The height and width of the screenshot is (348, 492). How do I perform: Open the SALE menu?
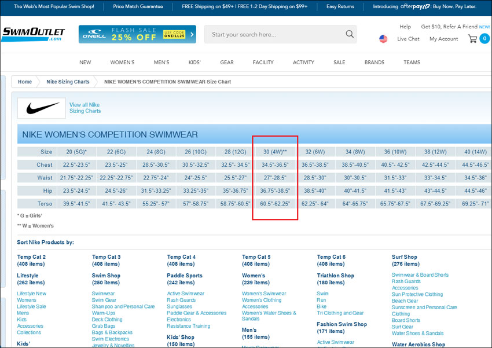tap(339, 63)
